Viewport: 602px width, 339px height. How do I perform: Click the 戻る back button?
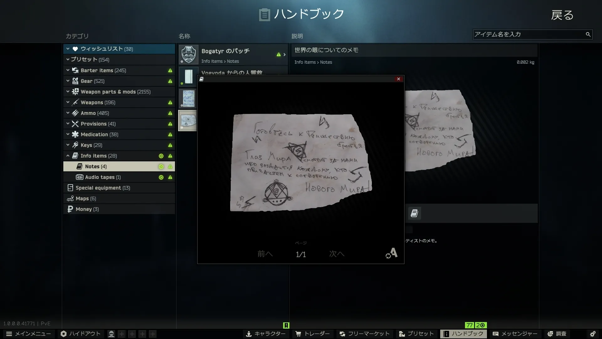point(562,15)
